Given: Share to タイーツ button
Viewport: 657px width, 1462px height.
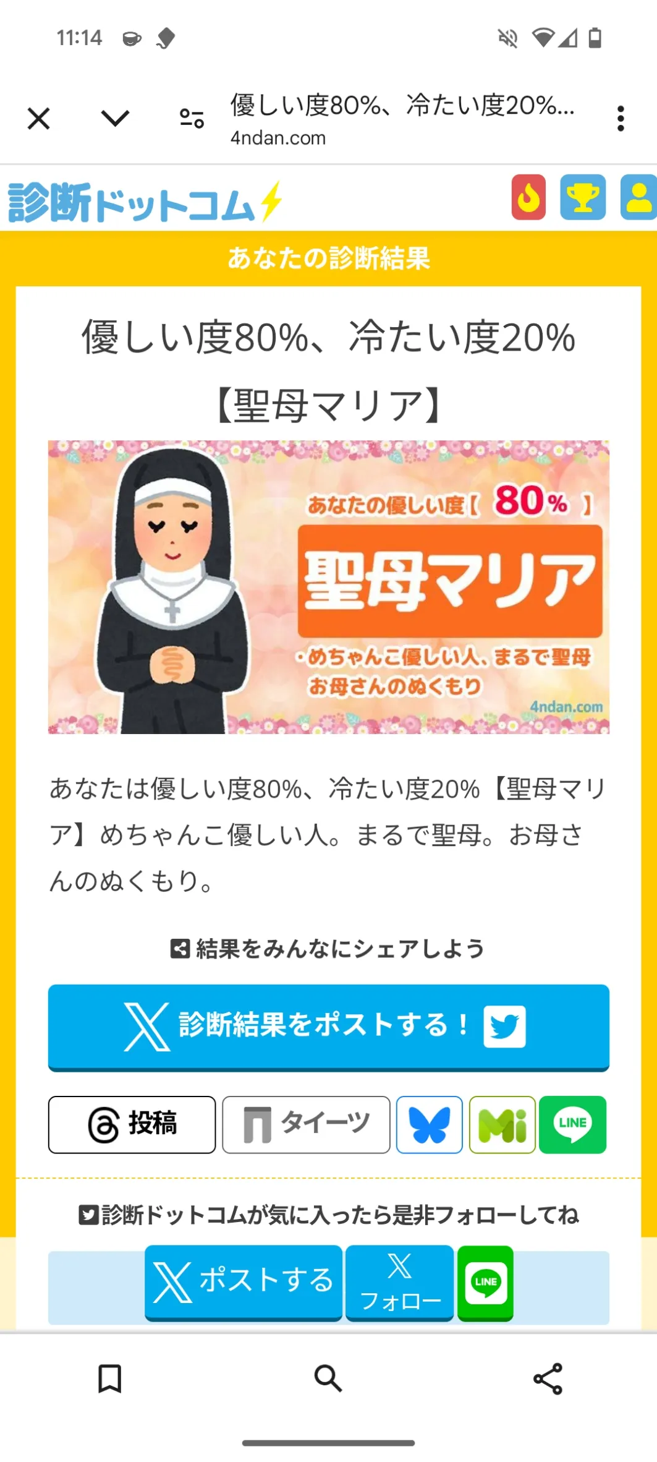Looking at the screenshot, I should click(x=306, y=1125).
